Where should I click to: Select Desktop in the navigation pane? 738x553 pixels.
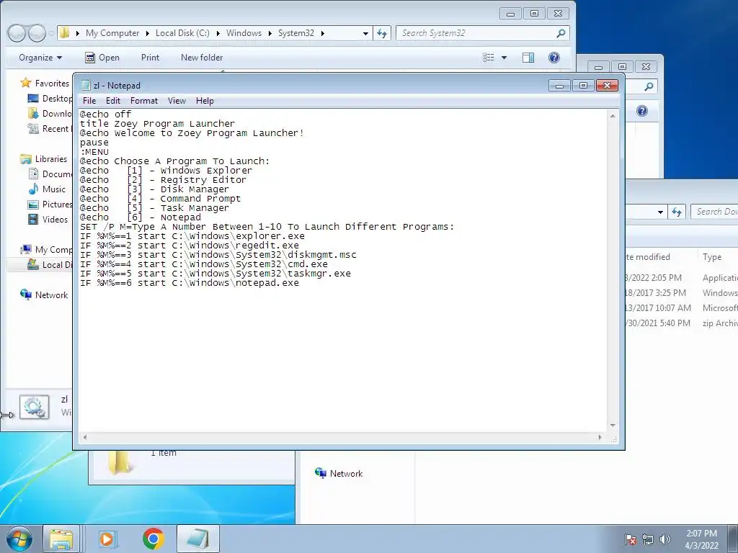(x=50, y=98)
